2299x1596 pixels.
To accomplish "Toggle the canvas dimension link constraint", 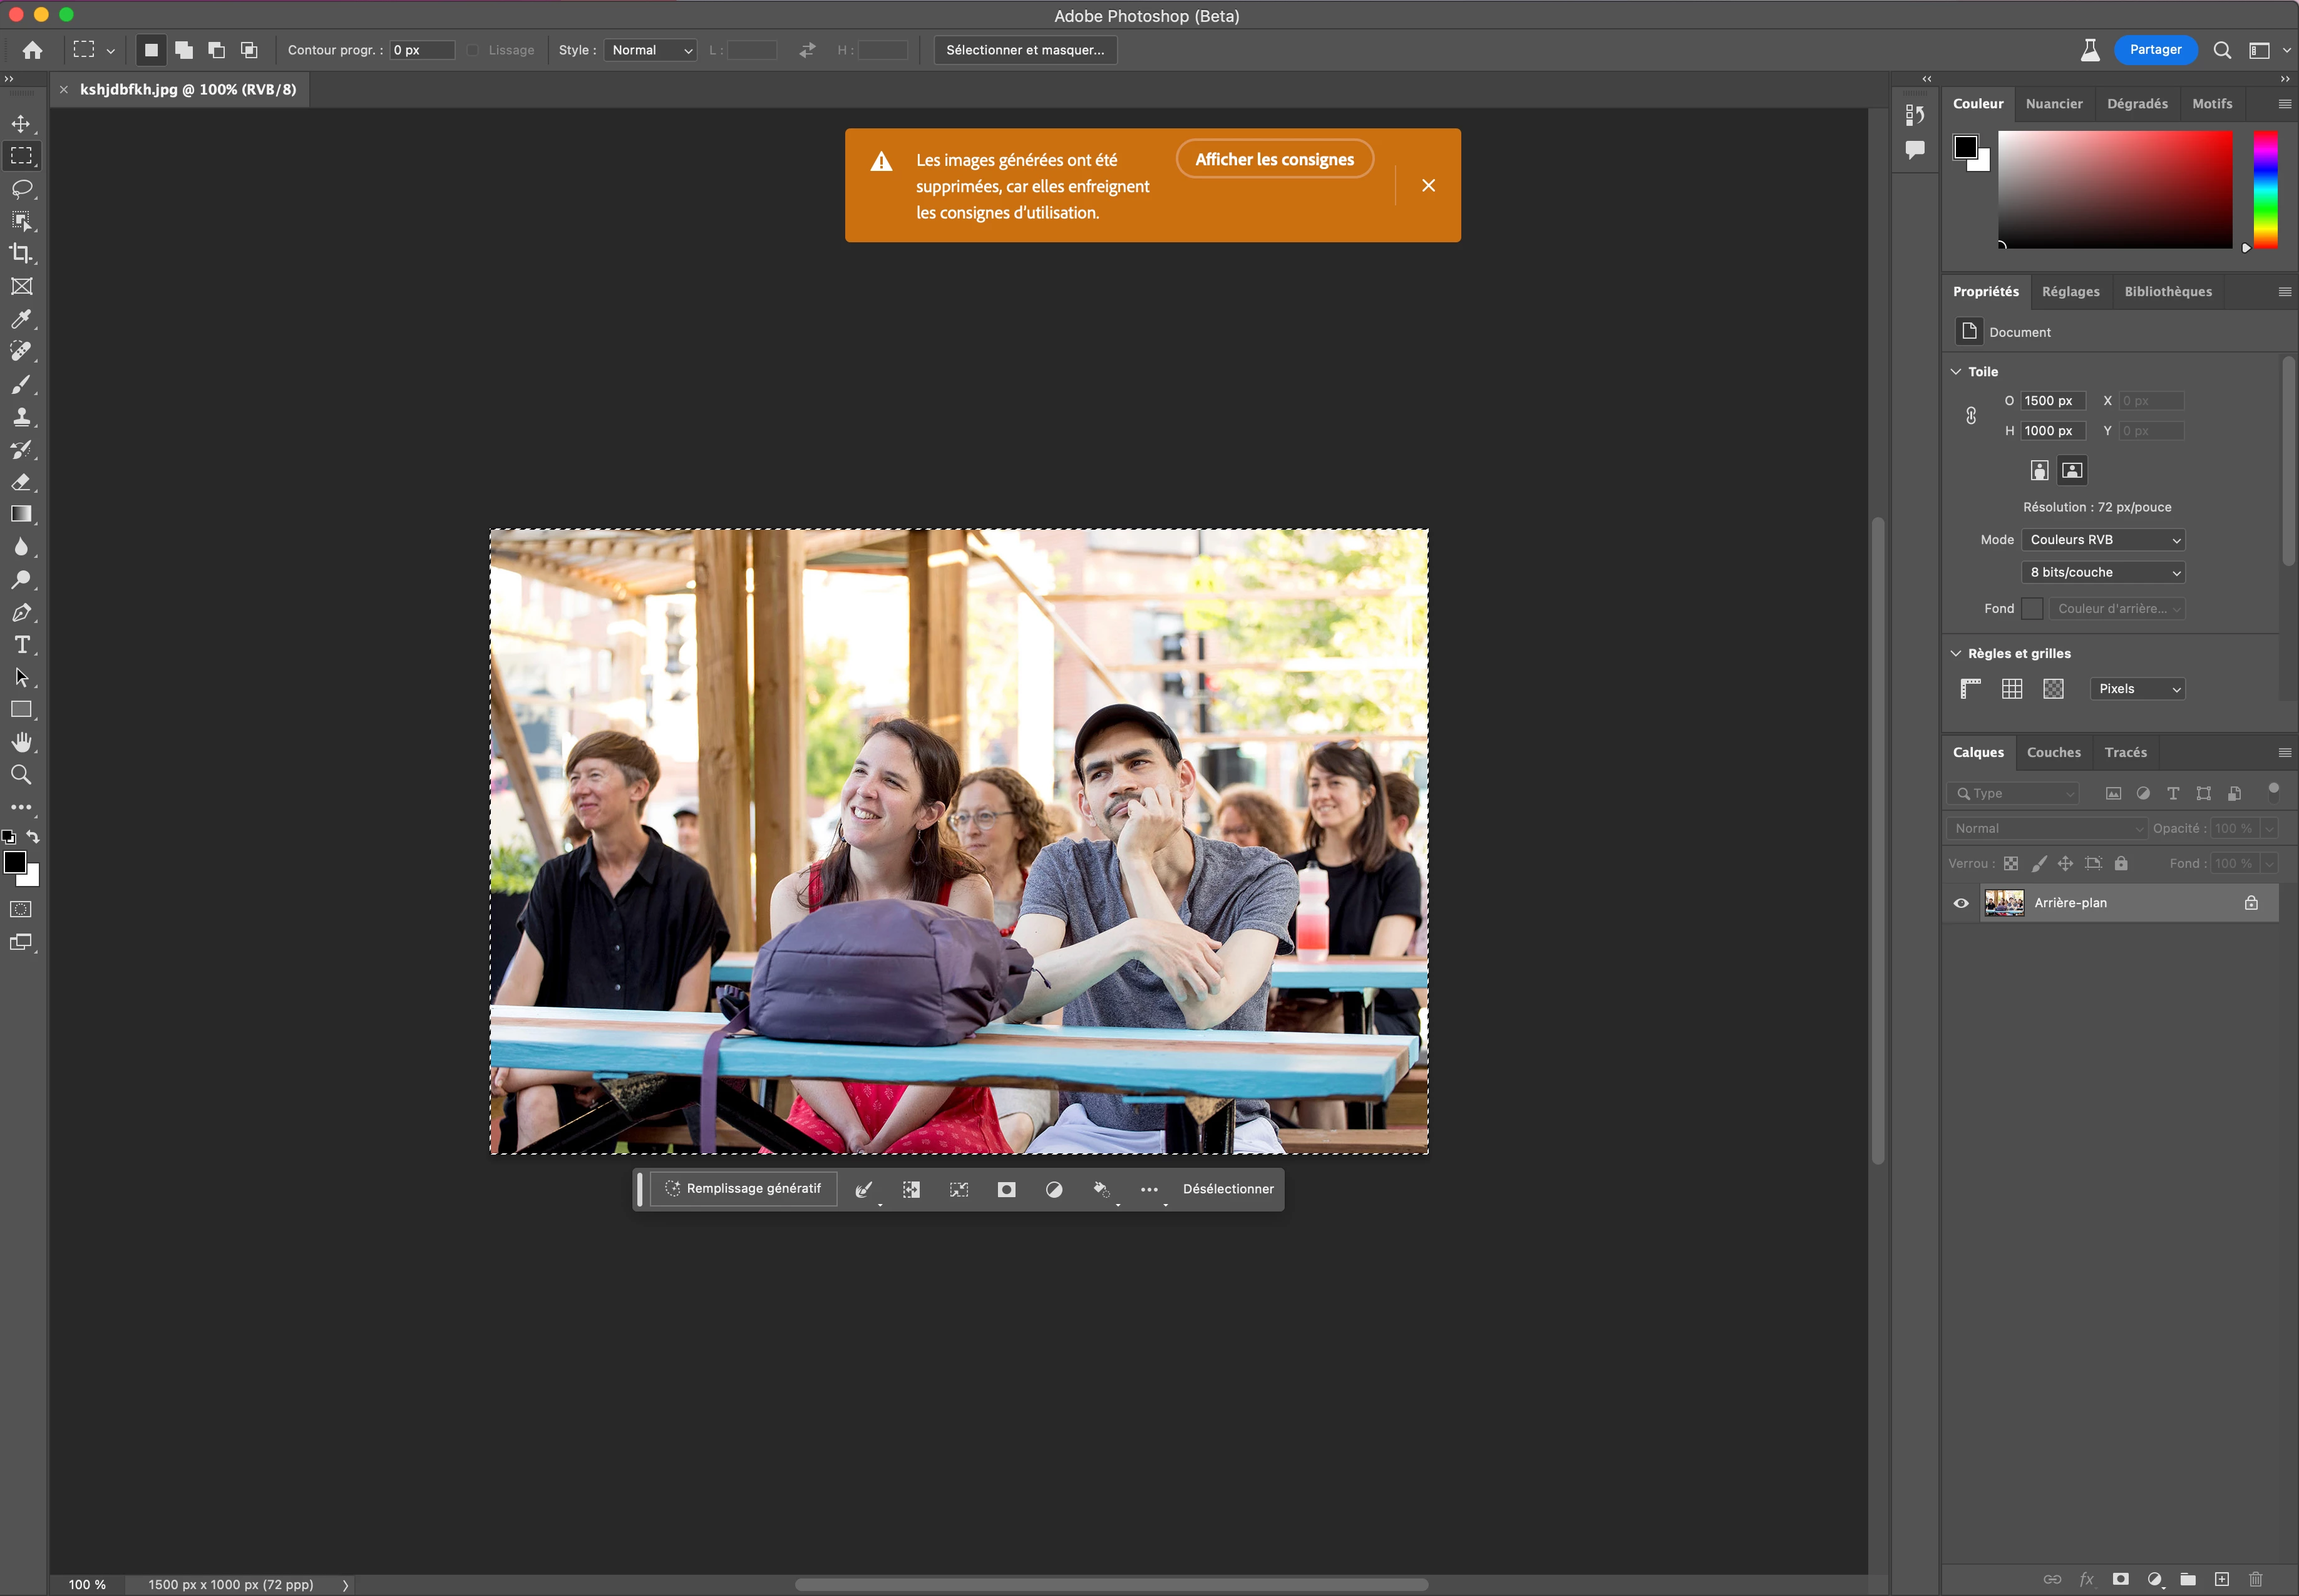I will 1971,416.
